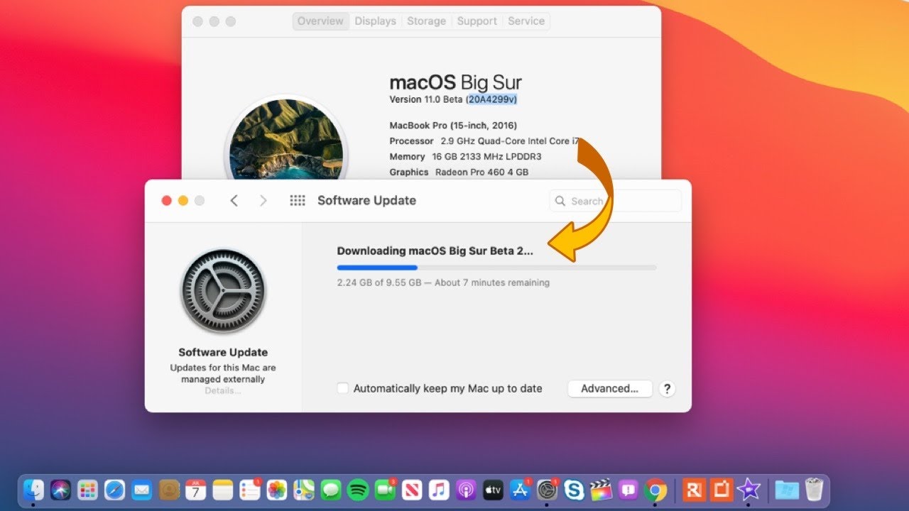Open the Details... link under Software Update
909x511 pixels.
223,391
